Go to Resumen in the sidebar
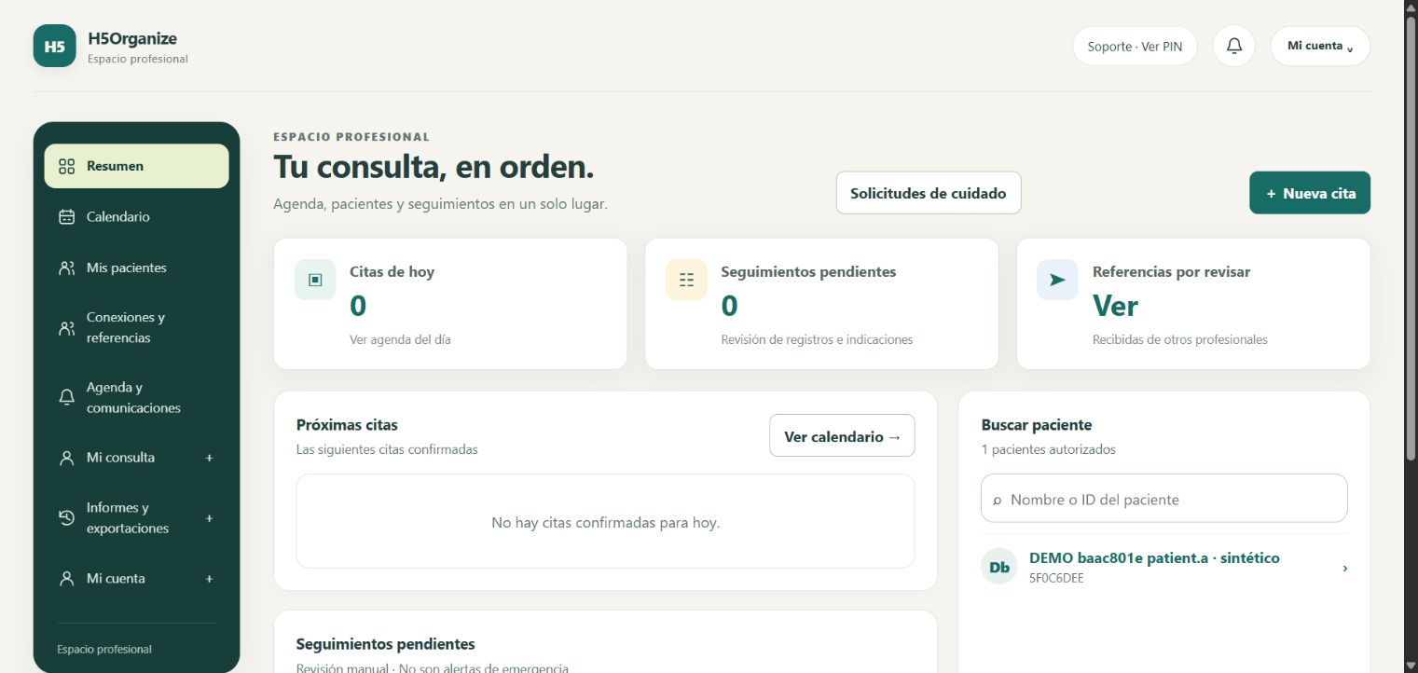 (136, 166)
